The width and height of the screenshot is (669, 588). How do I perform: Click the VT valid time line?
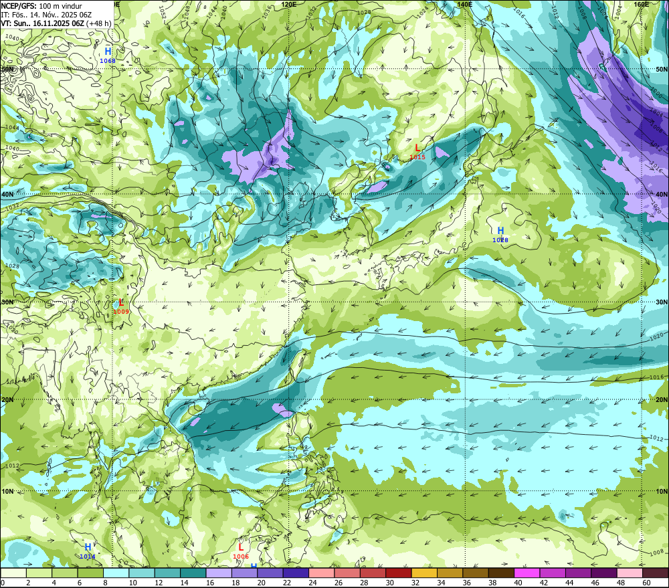[56, 23]
